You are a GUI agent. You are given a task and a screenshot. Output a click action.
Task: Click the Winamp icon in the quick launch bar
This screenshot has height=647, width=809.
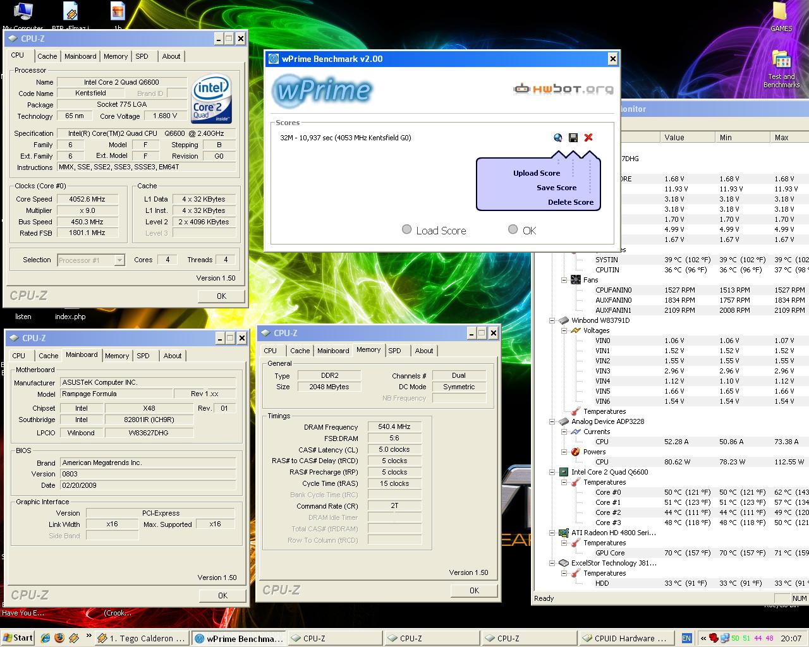pyautogui.click(x=73, y=638)
